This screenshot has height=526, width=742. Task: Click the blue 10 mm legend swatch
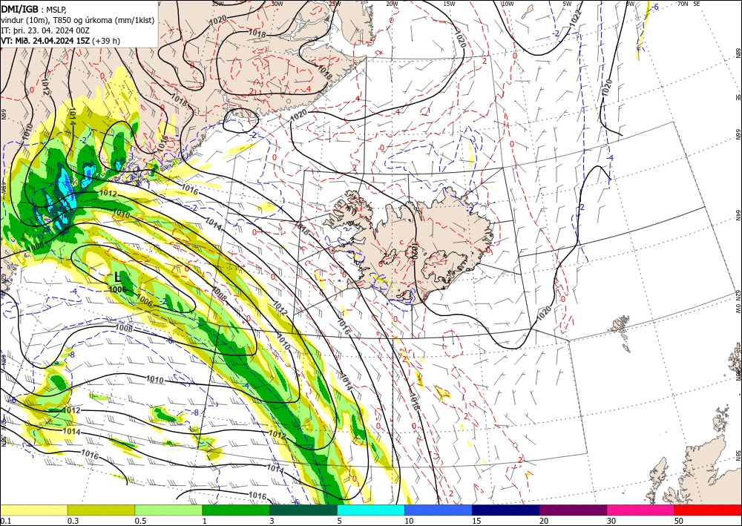[x=439, y=510]
